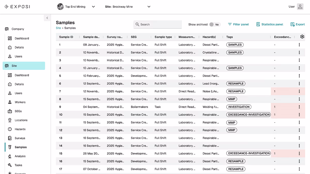Navigate to the Hazards section
Screen dimensions: 310x174
tap(20, 129)
